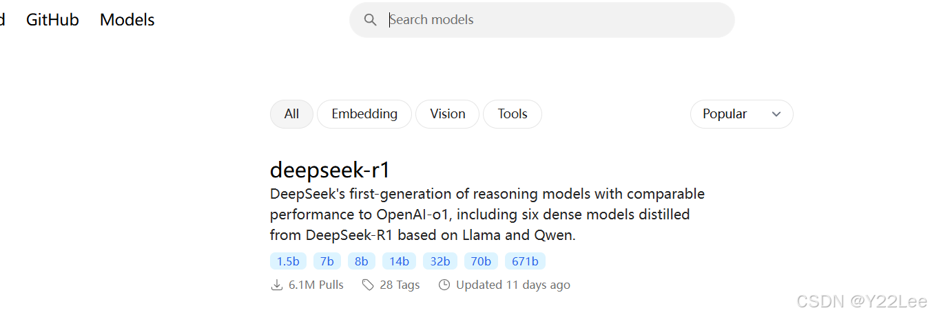930x317 pixels.
Task: Choose the 70b size tag
Action: coord(481,261)
